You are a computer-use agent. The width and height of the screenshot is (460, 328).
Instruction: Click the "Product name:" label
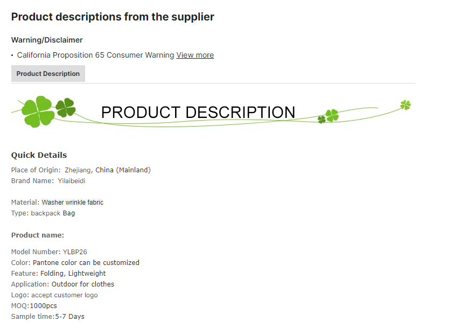tap(38, 235)
